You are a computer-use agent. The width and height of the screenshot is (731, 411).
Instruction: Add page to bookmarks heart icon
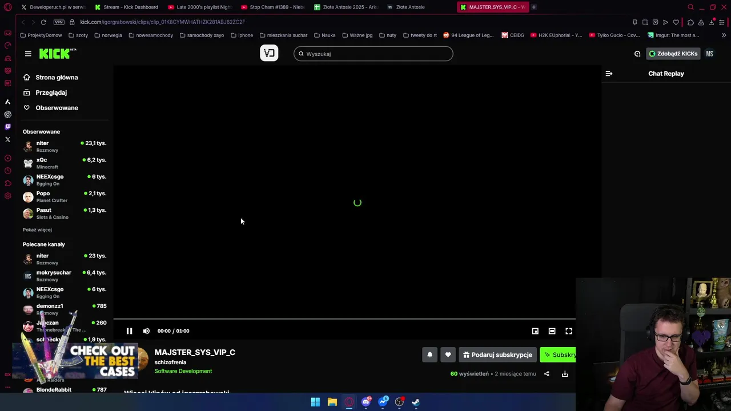click(676, 22)
